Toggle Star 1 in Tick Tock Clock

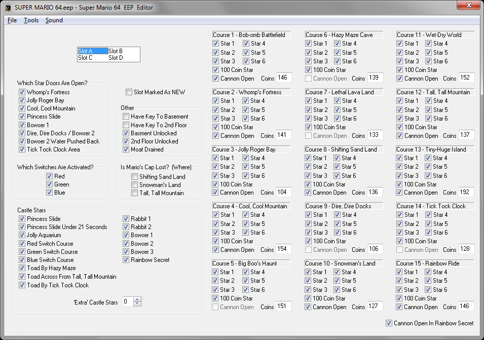400,215
